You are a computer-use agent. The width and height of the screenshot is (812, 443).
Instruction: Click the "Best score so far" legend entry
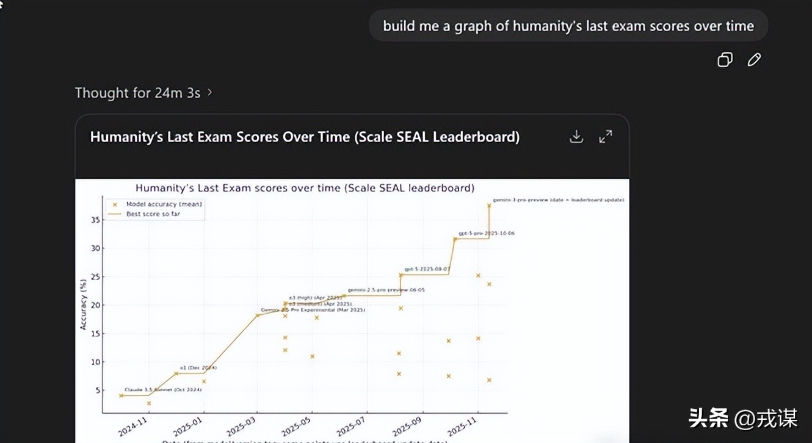click(155, 214)
